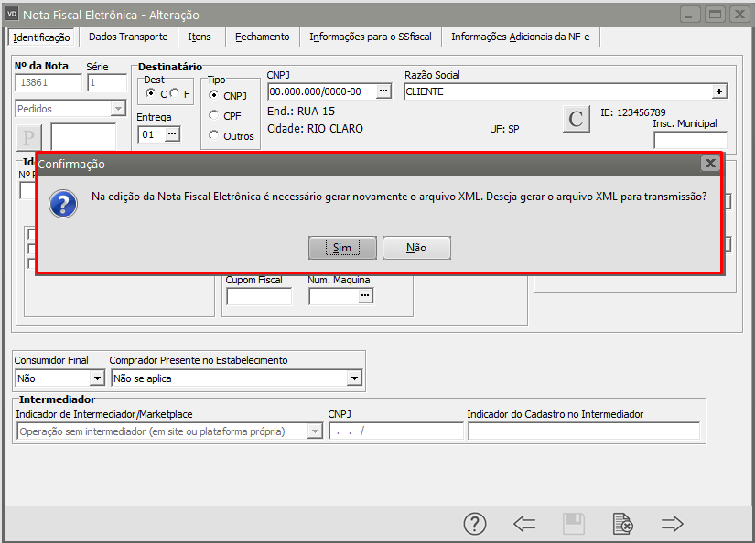Choose the CPF radio option
Viewport: 755px width, 543px height.
coord(214,116)
